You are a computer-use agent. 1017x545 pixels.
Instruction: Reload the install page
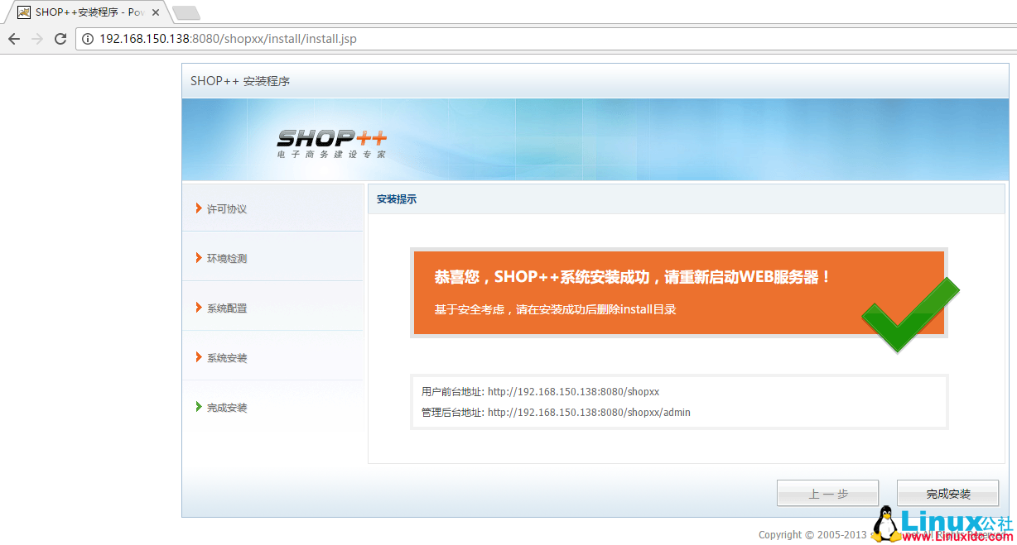pyautogui.click(x=60, y=39)
